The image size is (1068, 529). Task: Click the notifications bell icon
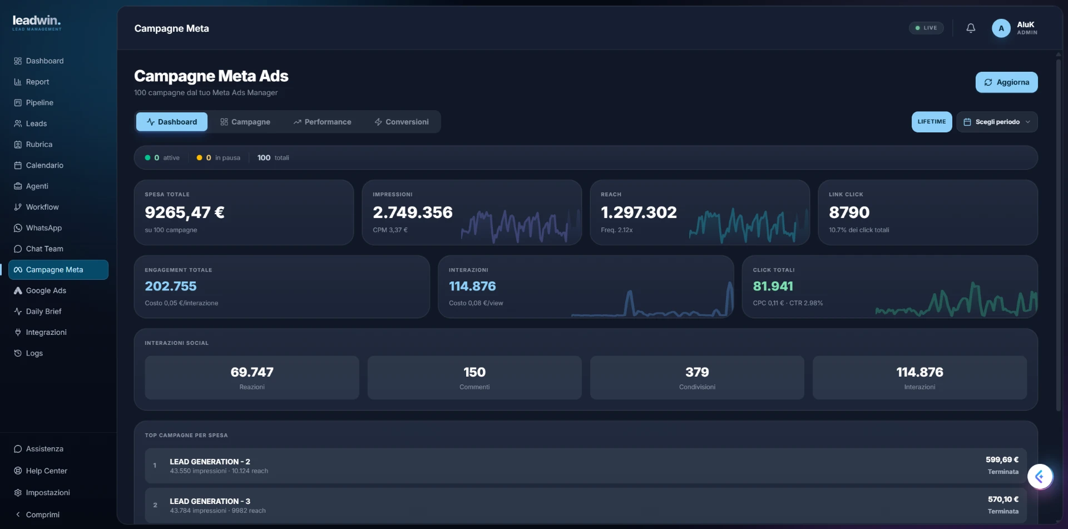[x=971, y=28]
